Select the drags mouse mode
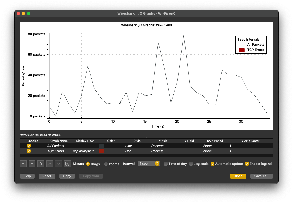 (88, 164)
